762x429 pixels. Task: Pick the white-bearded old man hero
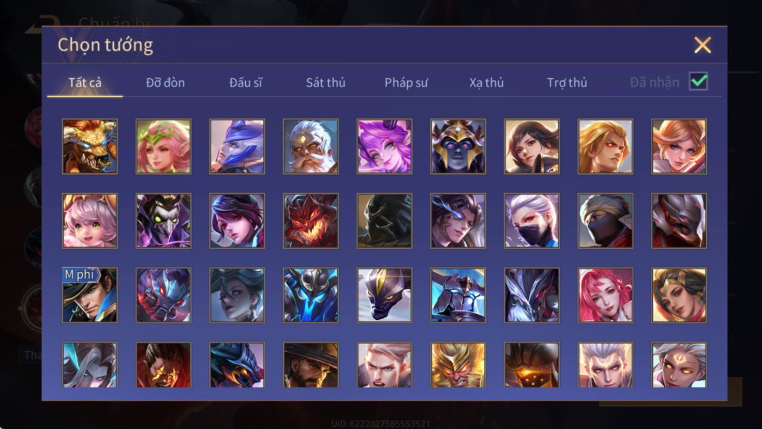311,146
